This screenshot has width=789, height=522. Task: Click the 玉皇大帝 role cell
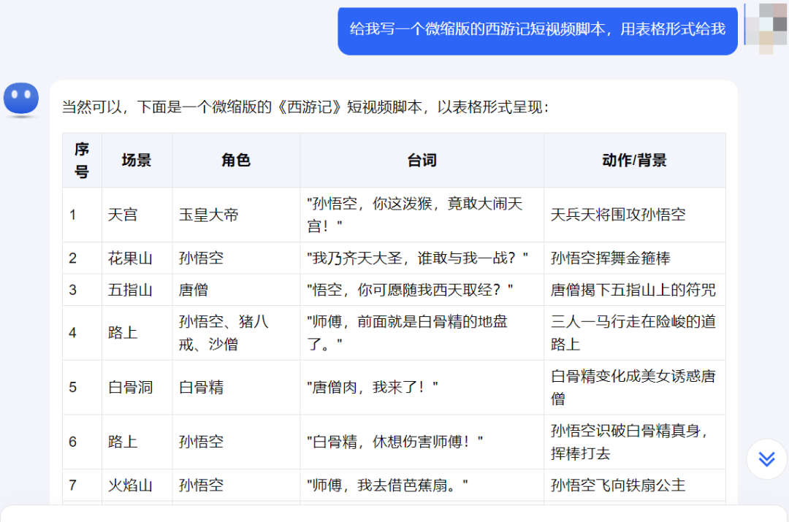[209, 215]
